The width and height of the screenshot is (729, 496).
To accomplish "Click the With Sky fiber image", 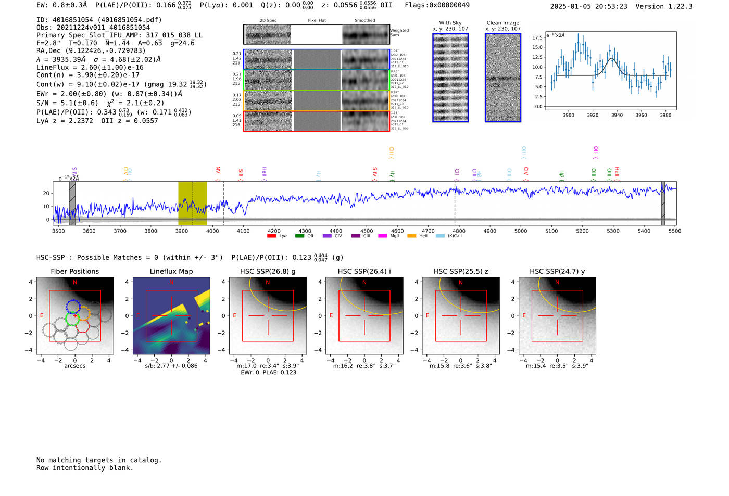I will click(x=450, y=78).
